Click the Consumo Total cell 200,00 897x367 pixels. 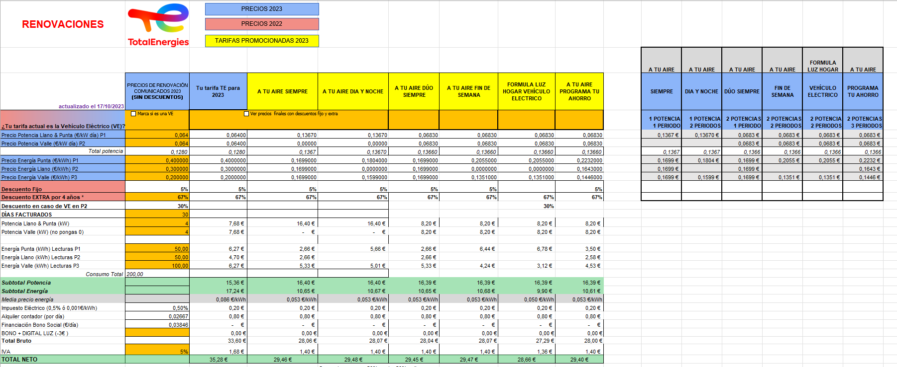(x=157, y=274)
